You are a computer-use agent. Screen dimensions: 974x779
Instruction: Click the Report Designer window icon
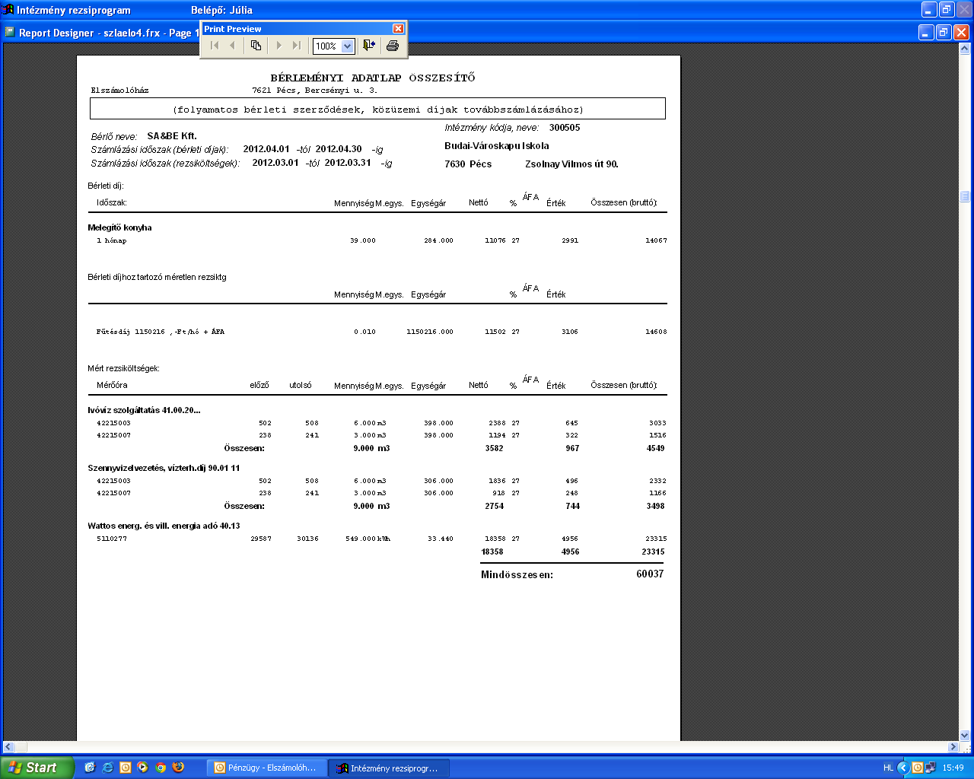point(9,33)
